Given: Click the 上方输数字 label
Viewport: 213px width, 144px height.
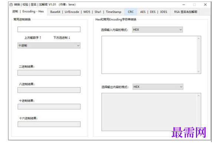Looking at the screenshot, I should coord(33,38).
